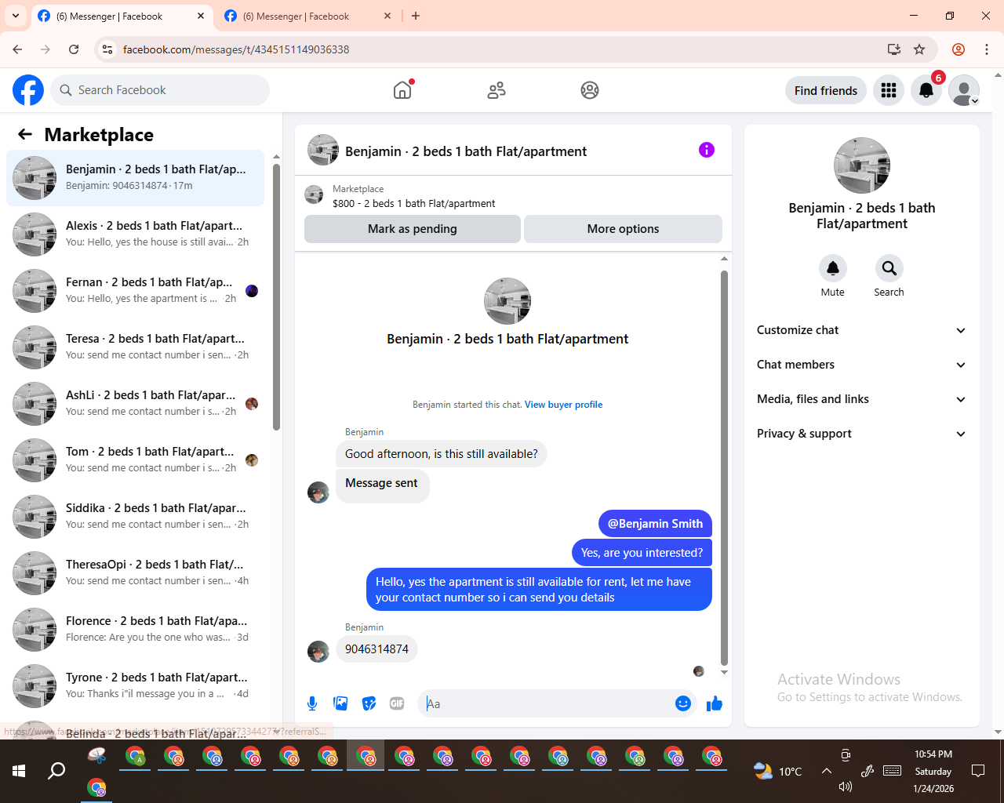Open the browser three-dot menu
The width and height of the screenshot is (1004, 803).
(x=987, y=49)
